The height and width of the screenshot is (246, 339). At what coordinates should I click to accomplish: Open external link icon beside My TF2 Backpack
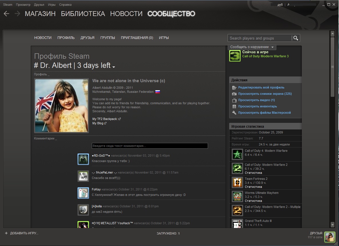point(120,119)
